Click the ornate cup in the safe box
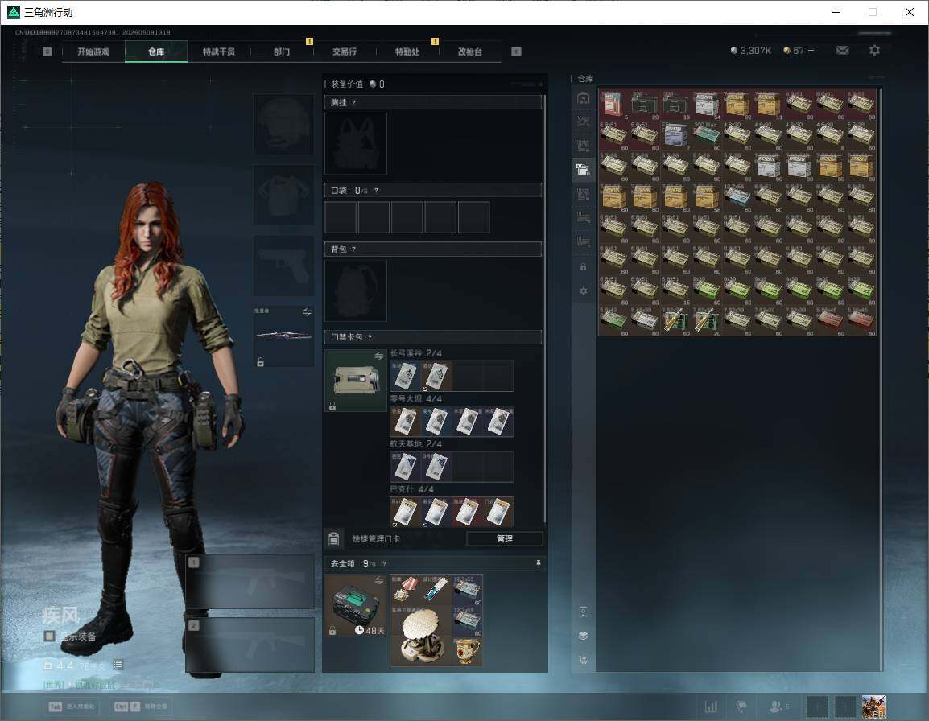Image resolution: width=929 pixels, height=721 pixels. coord(467,651)
